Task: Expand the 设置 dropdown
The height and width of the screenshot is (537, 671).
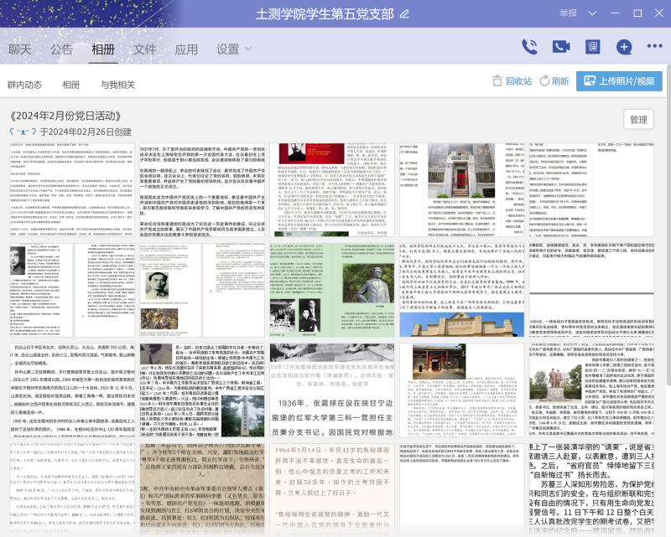Action: 234,49
